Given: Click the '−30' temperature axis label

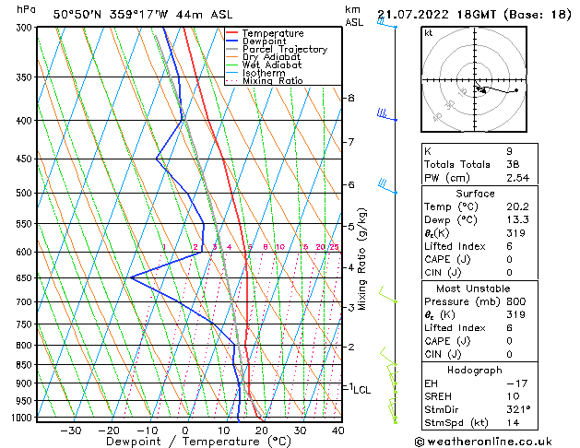Looking at the screenshot, I should 71,430.
